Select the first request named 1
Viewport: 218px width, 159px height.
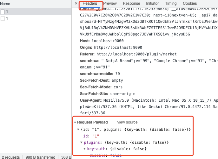[36, 12]
